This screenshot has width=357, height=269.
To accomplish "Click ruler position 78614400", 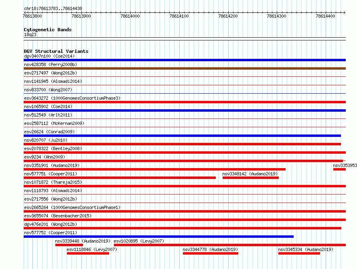I will pos(326,16).
